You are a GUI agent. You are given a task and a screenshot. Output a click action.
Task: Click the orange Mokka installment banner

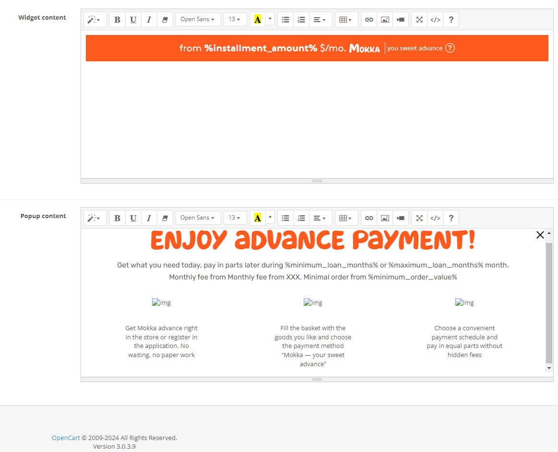[x=317, y=48]
